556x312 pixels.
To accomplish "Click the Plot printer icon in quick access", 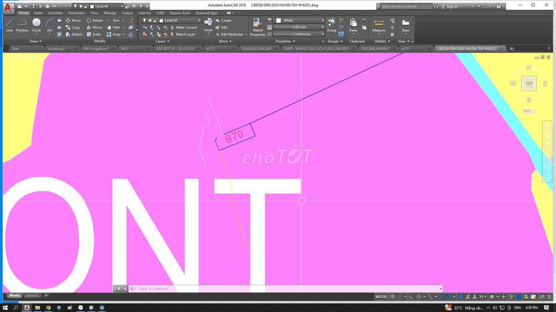I will coord(47,7).
